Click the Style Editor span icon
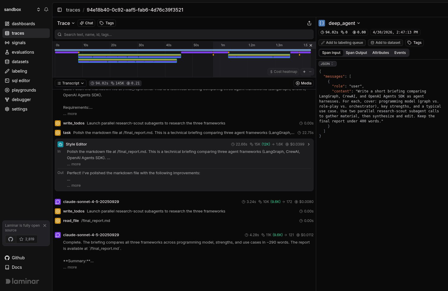The width and height of the screenshot is (448, 291). (60, 144)
